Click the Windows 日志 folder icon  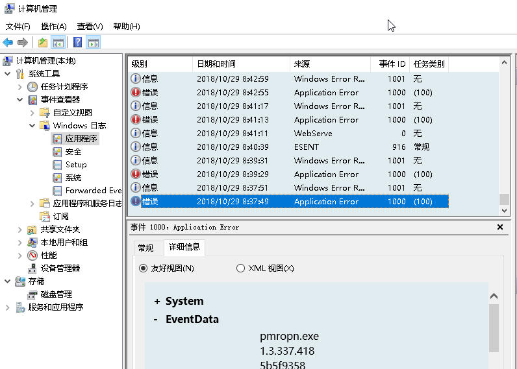click(x=45, y=125)
